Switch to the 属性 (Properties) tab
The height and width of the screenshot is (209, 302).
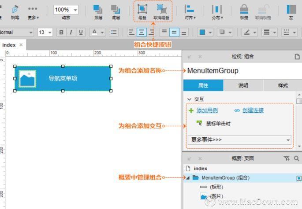203,85
